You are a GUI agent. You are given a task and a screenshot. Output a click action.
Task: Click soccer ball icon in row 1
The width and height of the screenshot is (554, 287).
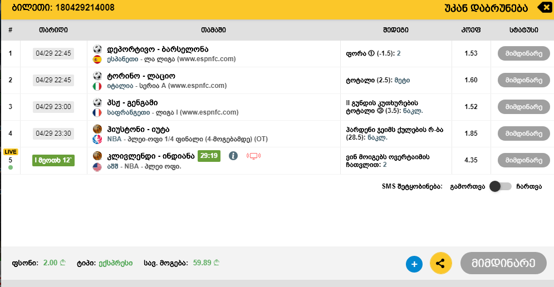pos(97,49)
